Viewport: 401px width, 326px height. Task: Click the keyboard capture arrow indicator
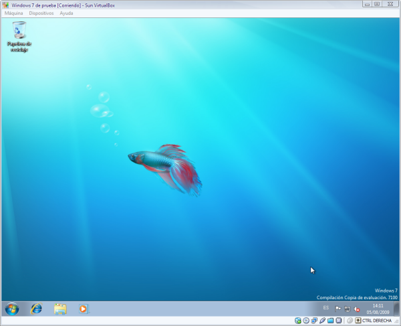click(358, 321)
